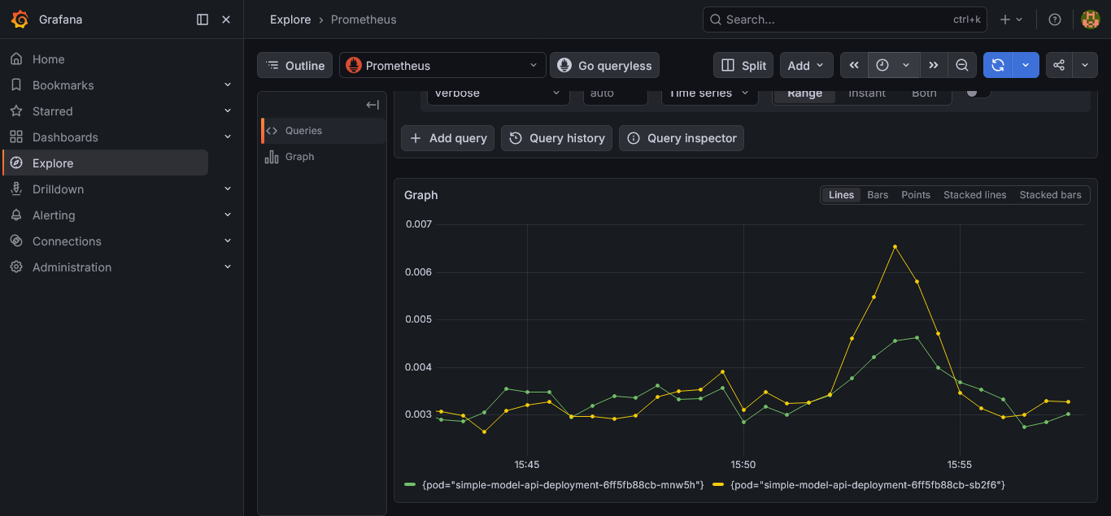Select Instant query type
Image resolution: width=1111 pixels, height=516 pixels.
coord(867,94)
